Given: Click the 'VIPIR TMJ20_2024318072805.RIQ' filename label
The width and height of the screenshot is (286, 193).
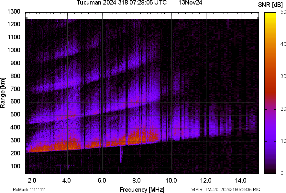Looking at the screenshot, I should tap(225, 189).
